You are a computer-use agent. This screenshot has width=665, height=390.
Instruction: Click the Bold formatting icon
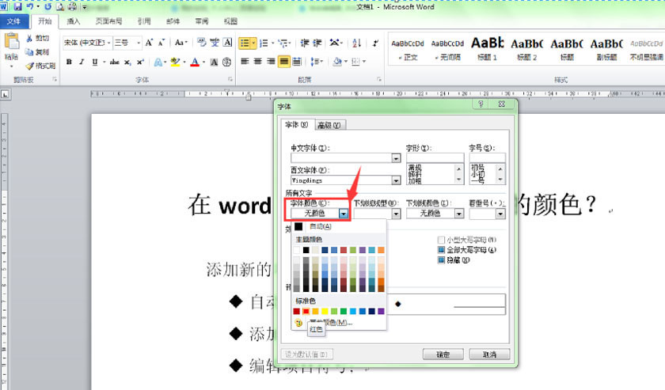tap(70, 62)
